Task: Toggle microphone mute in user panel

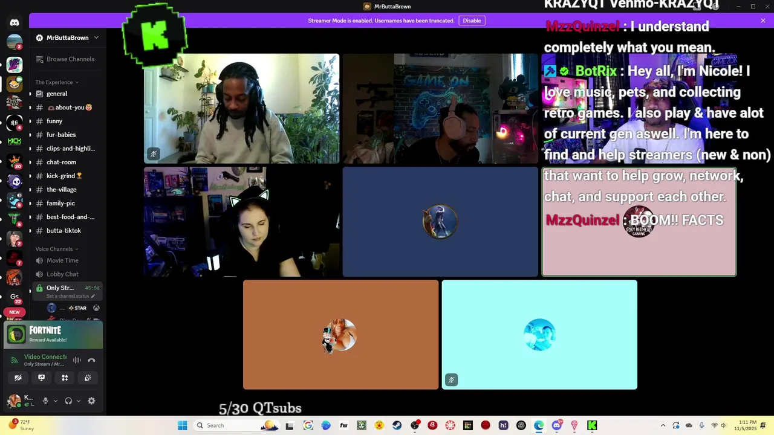Action: click(x=45, y=401)
